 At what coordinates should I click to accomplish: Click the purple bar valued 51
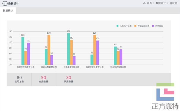(74, 60)
